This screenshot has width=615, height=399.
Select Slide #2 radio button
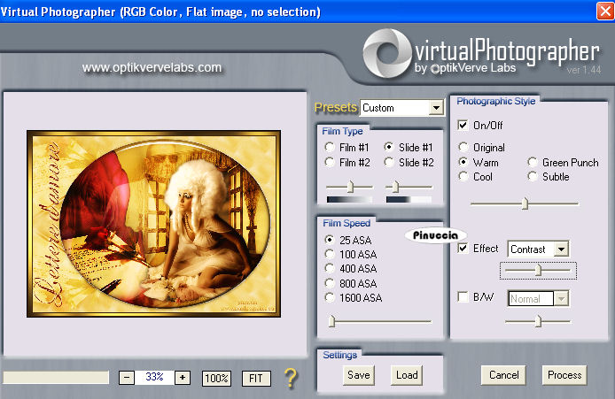(x=389, y=162)
